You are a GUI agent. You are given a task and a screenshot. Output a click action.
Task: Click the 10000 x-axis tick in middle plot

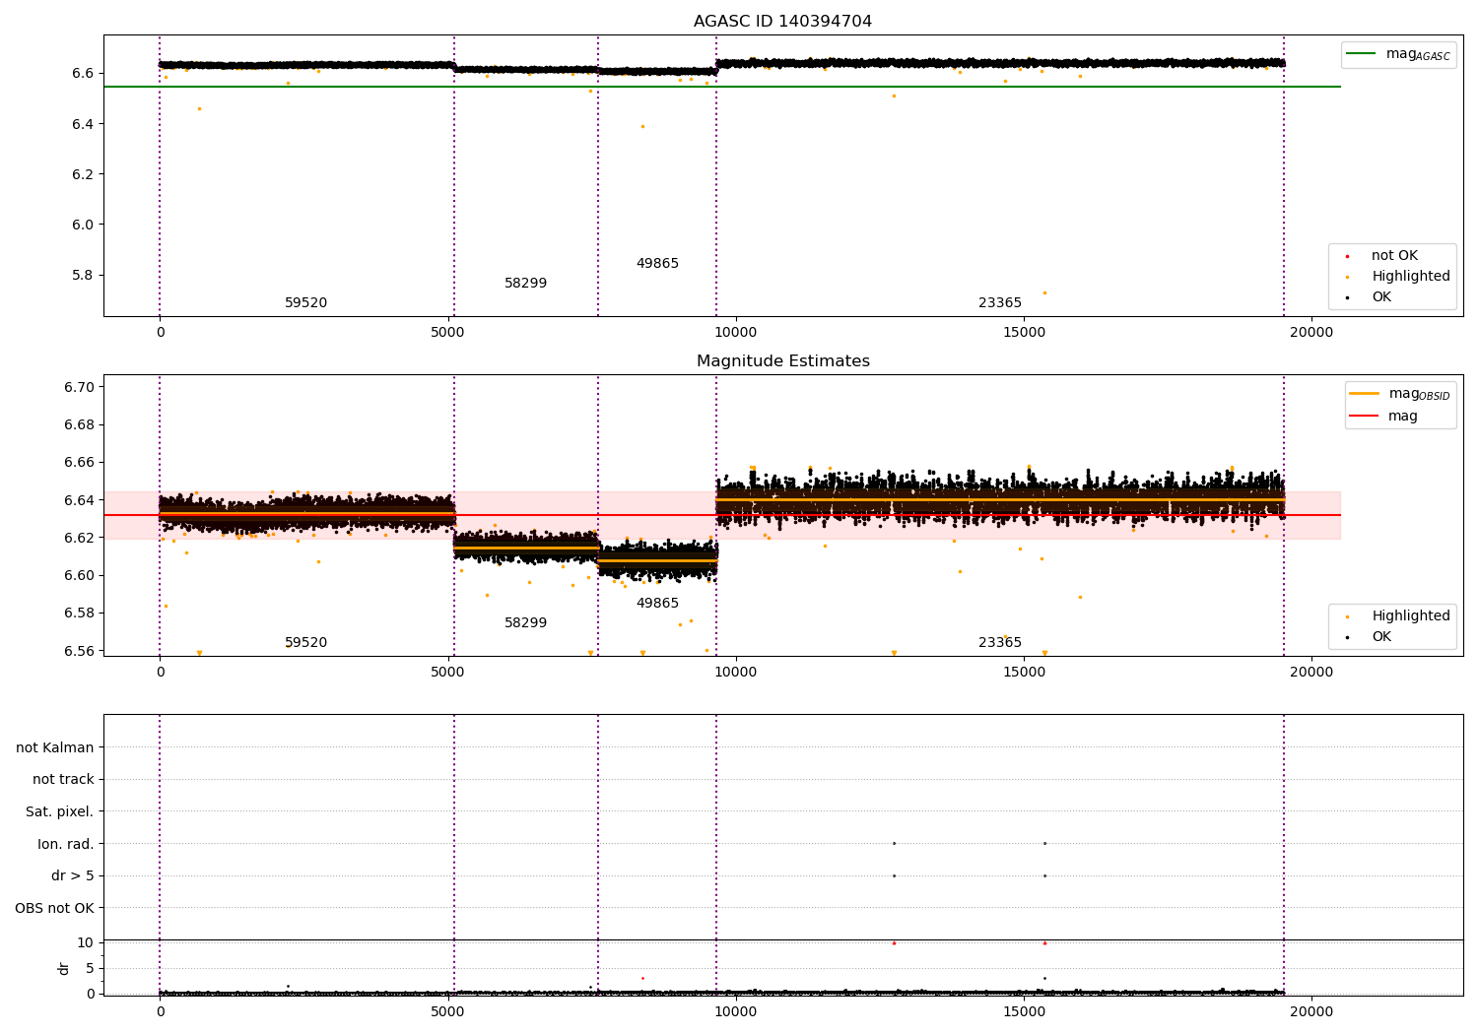click(735, 673)
